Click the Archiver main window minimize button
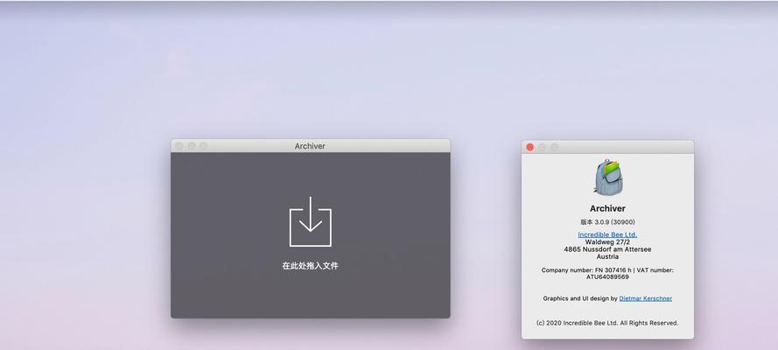 (192, 146)
